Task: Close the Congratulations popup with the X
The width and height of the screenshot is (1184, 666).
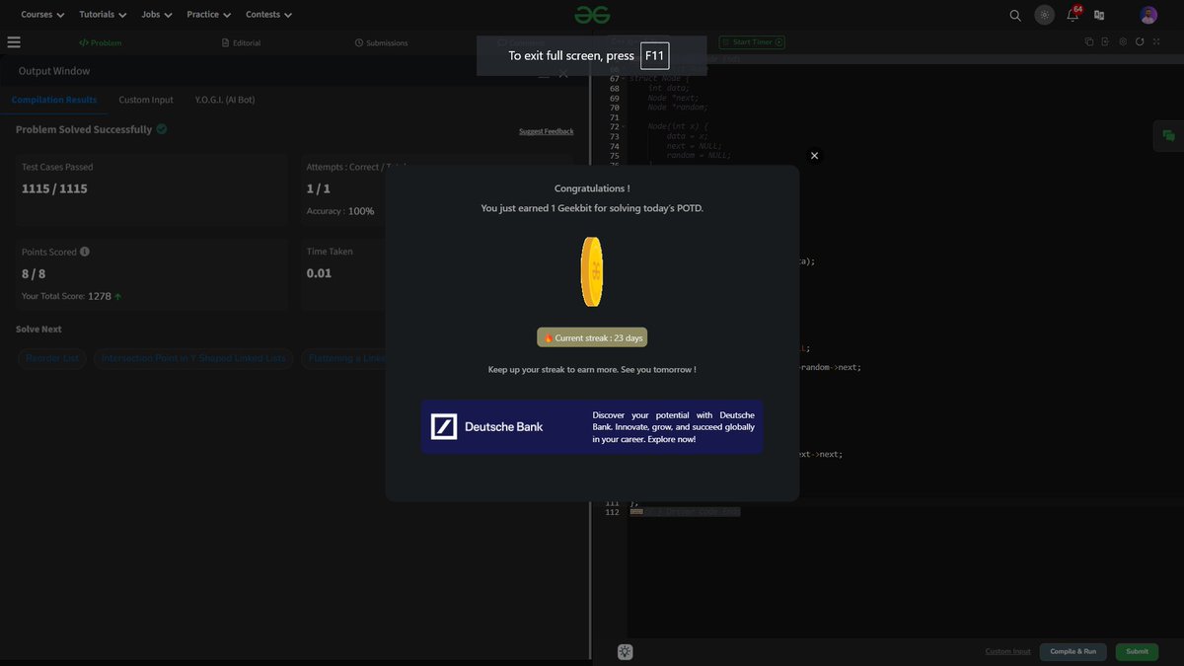Action: click(814, 155)
